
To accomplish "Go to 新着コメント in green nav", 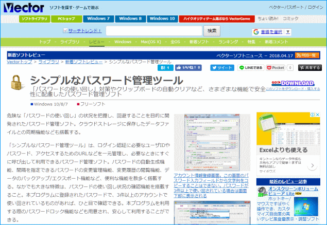I will (x=277, y=42).
